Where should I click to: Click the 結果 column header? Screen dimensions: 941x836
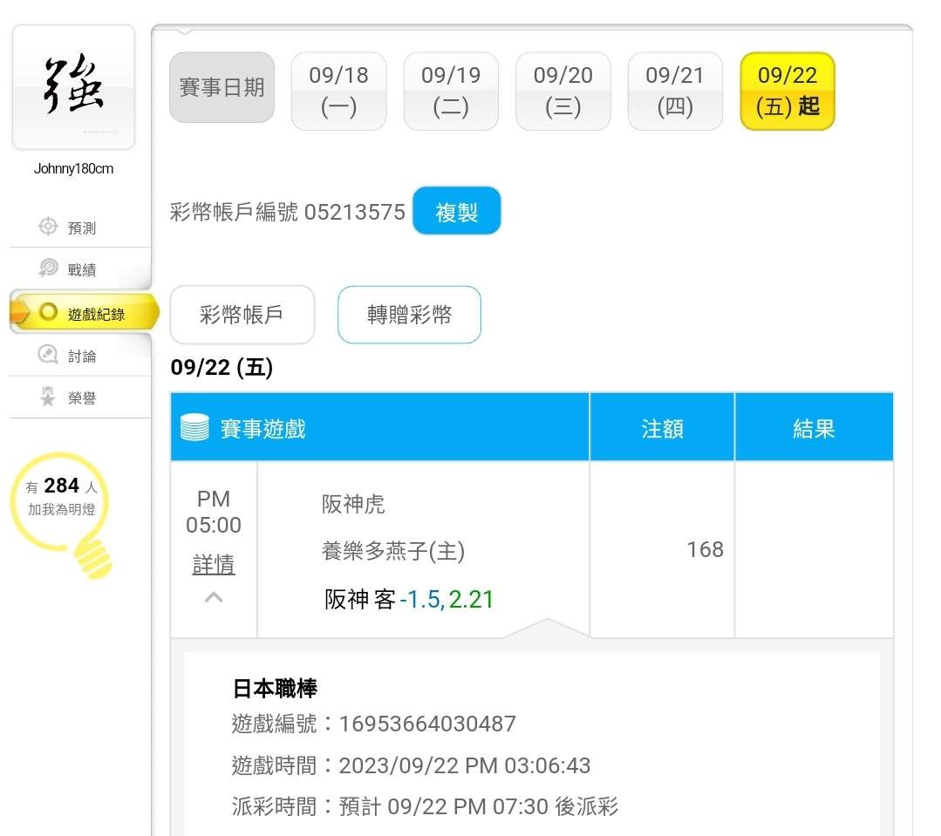point(814,428)
